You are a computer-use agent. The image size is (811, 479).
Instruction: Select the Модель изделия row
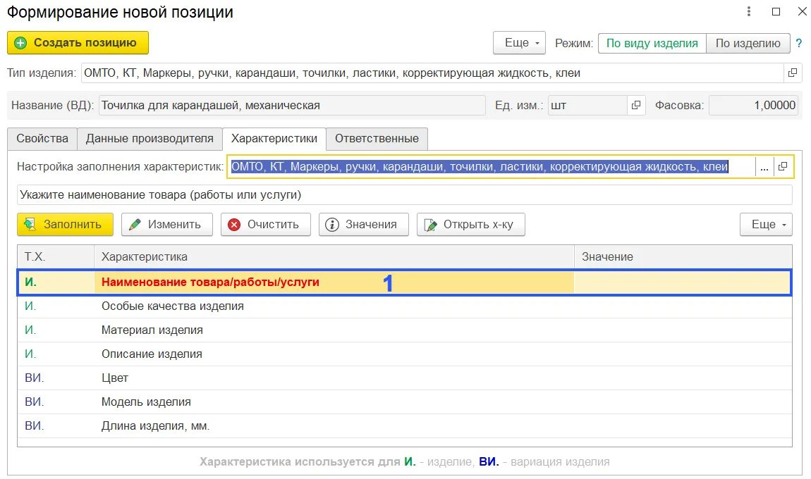[x=405, y=402]
